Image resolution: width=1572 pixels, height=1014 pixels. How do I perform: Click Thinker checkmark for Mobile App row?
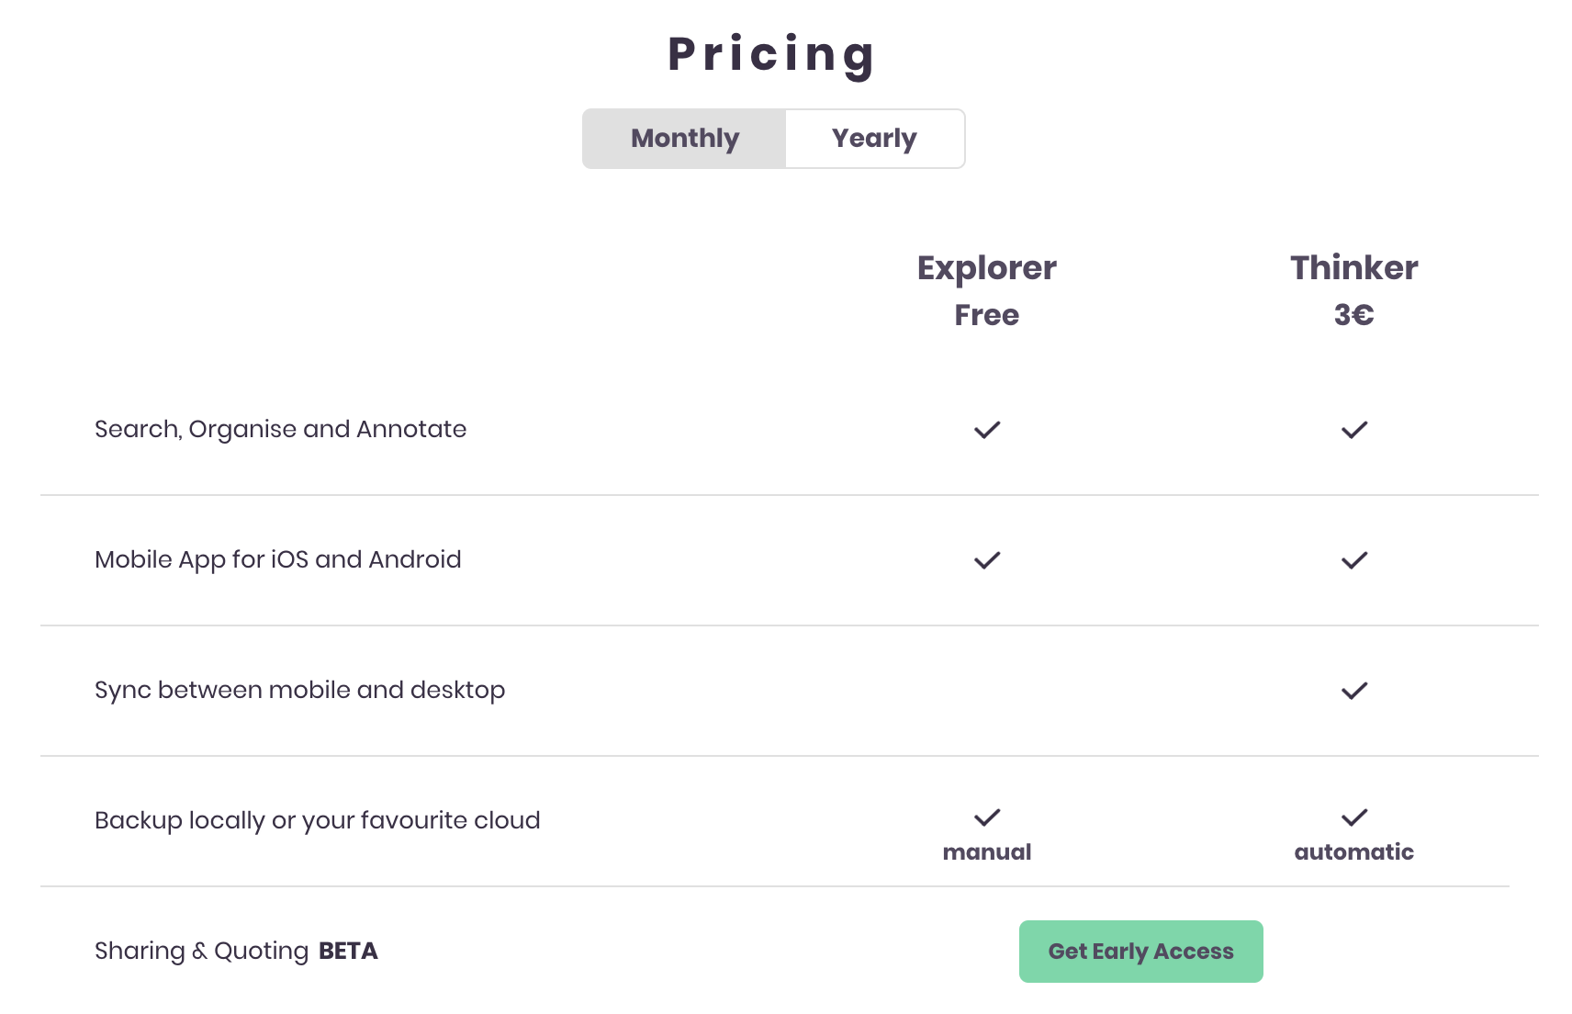(x=1353, y=560)
